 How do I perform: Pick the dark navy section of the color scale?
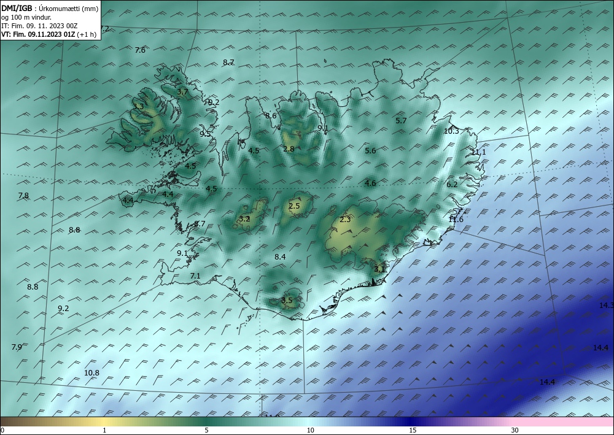tap(411, 422)
